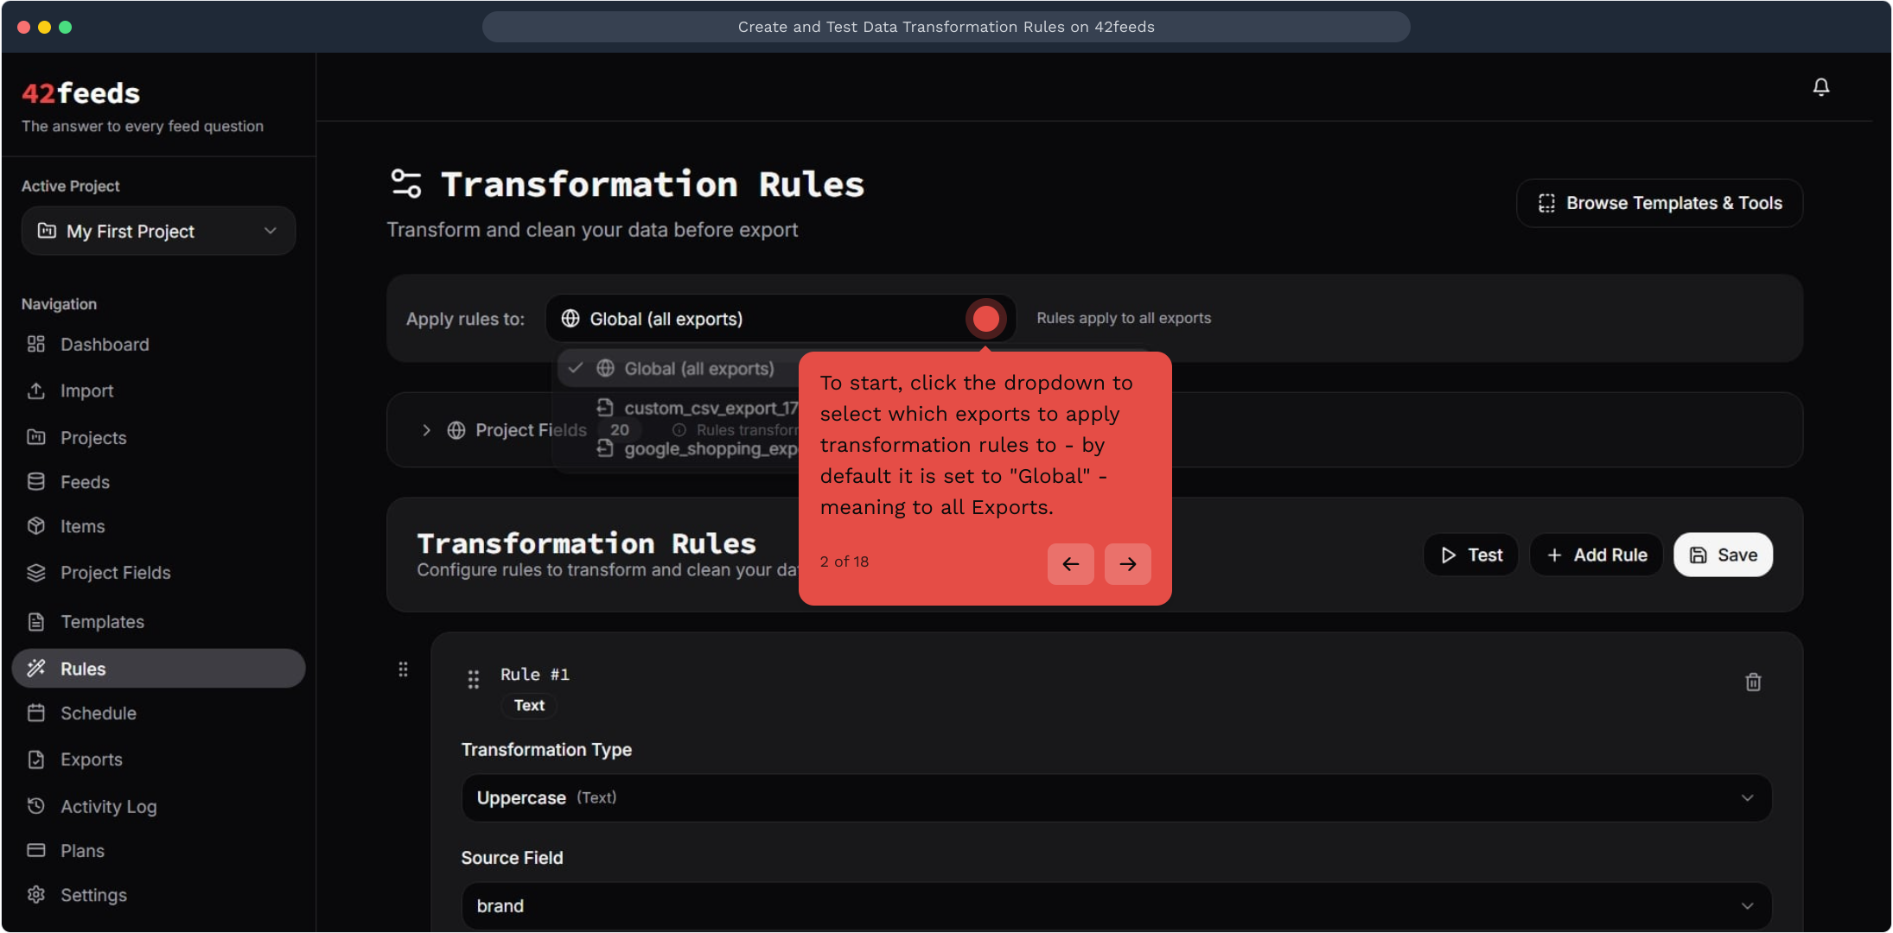
Task: Click the pulsing red tour hotspot
Action: [x=985, y=319]
